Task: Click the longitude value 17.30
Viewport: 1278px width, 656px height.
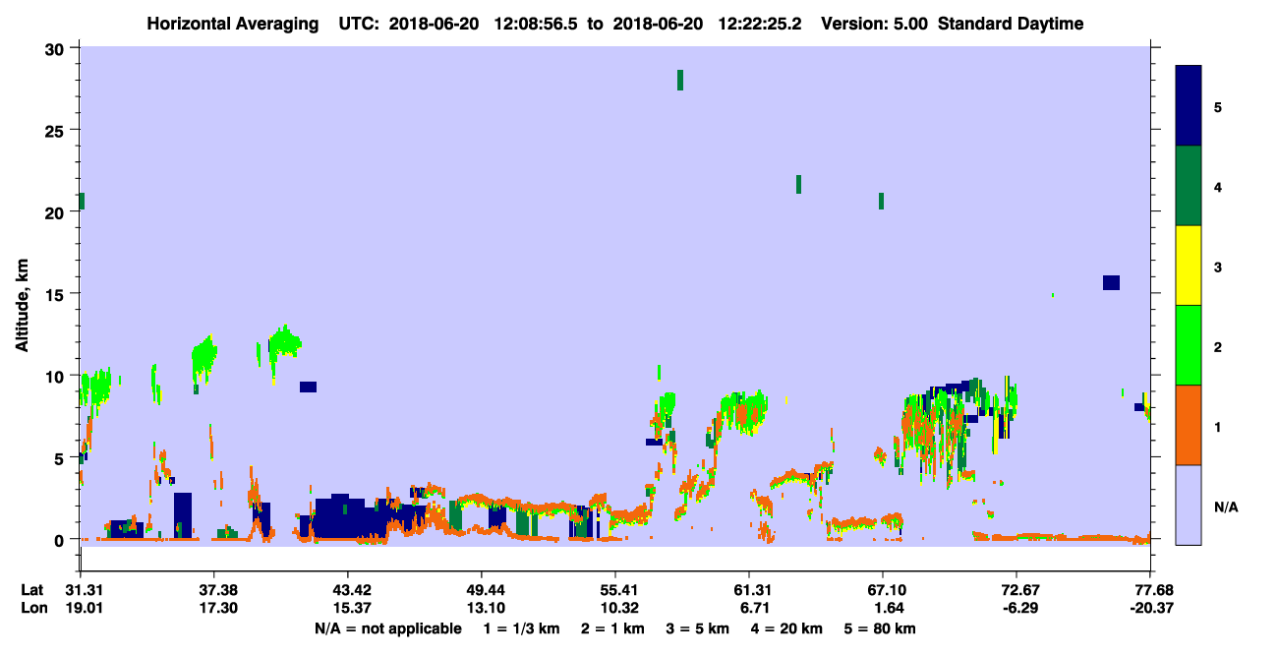Action: point(213,608)
